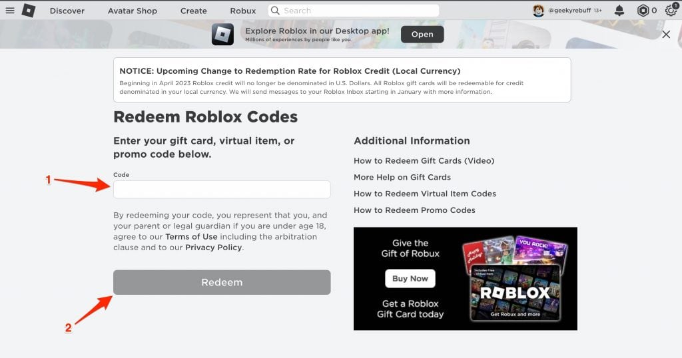This screenshot has height=358, width=682.
Task: Focus the Search box
Action: click(354, 11)
